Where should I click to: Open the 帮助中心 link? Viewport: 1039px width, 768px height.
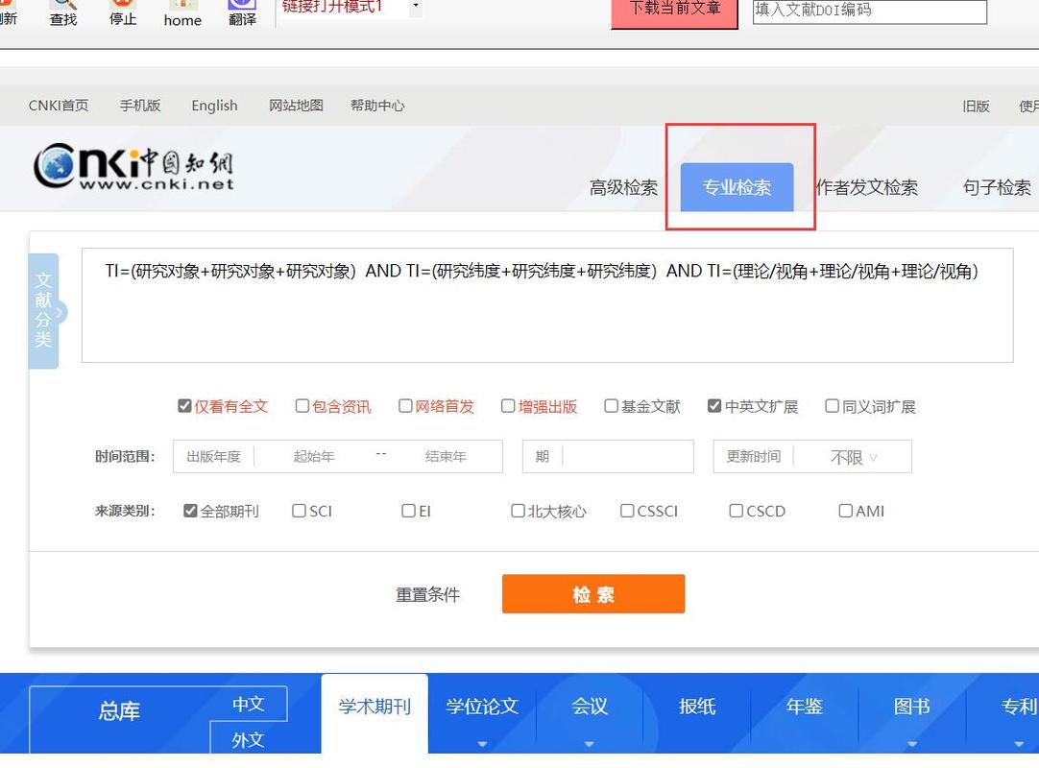point(377,106)
